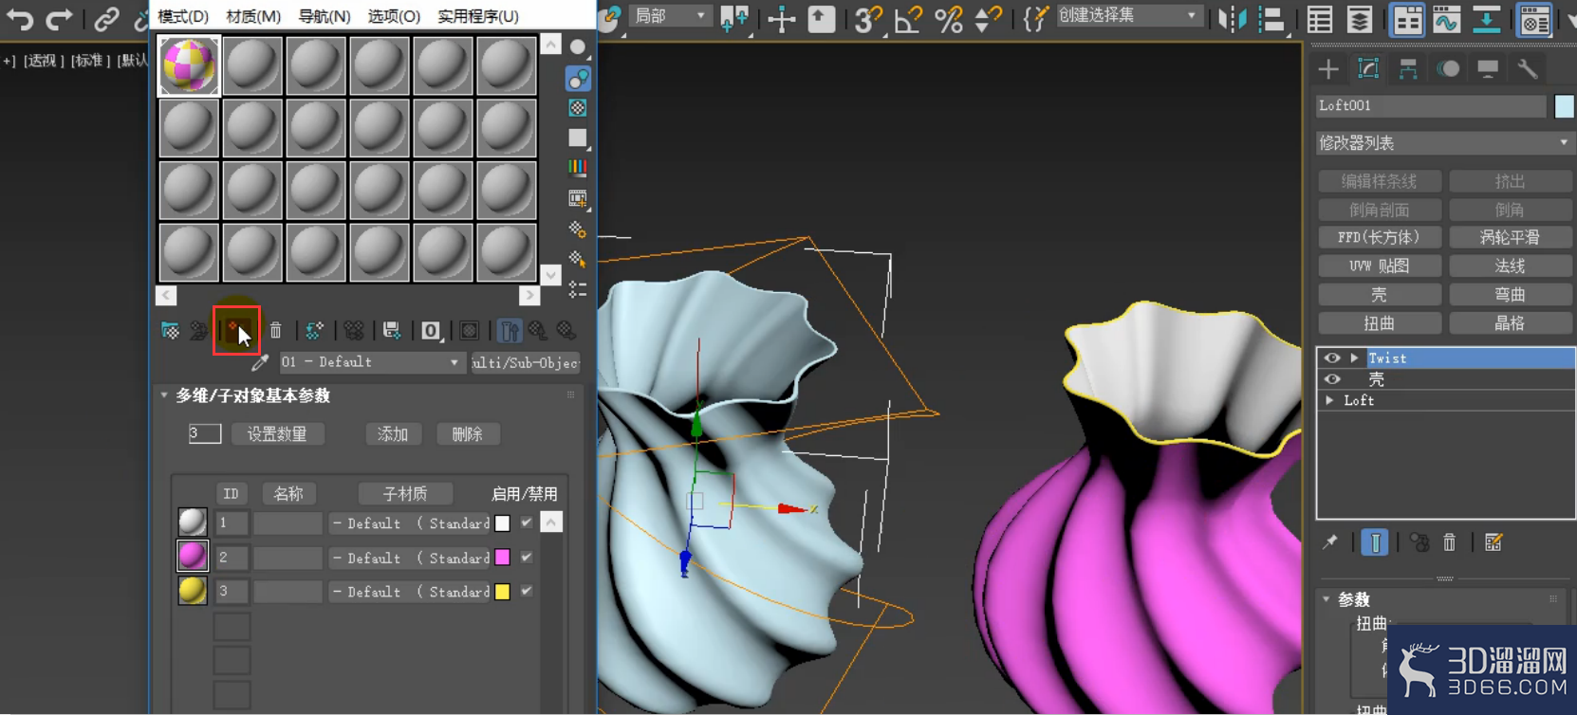Click 涡轮平滑 modifier button
Screen dimensions: 1577x715
[x=1510, y=238]
